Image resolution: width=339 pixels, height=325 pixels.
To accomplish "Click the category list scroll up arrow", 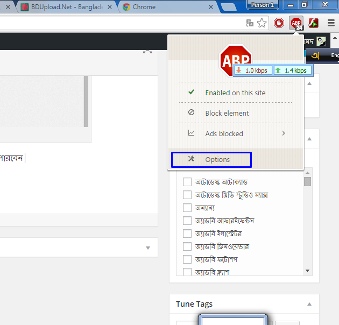I will 307,173.
